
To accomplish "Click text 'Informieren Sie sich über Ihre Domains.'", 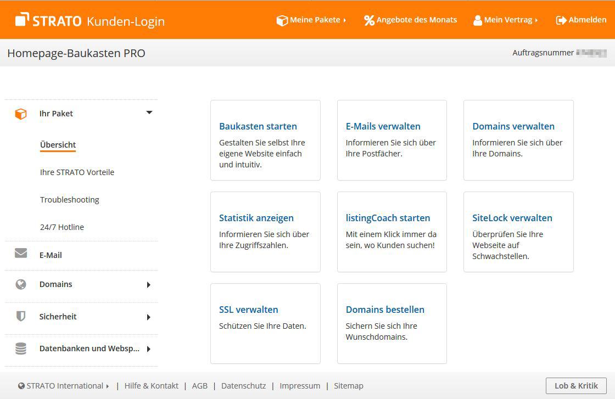I will coord(517,148).
